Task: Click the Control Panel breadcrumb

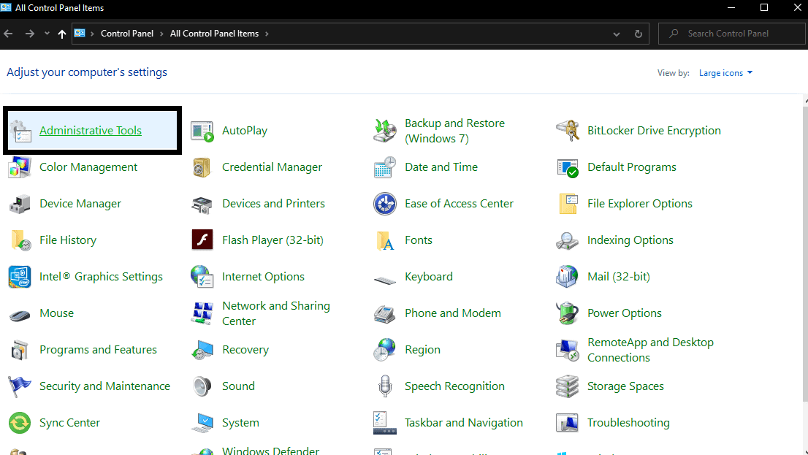Action: (x=127, y=34)
